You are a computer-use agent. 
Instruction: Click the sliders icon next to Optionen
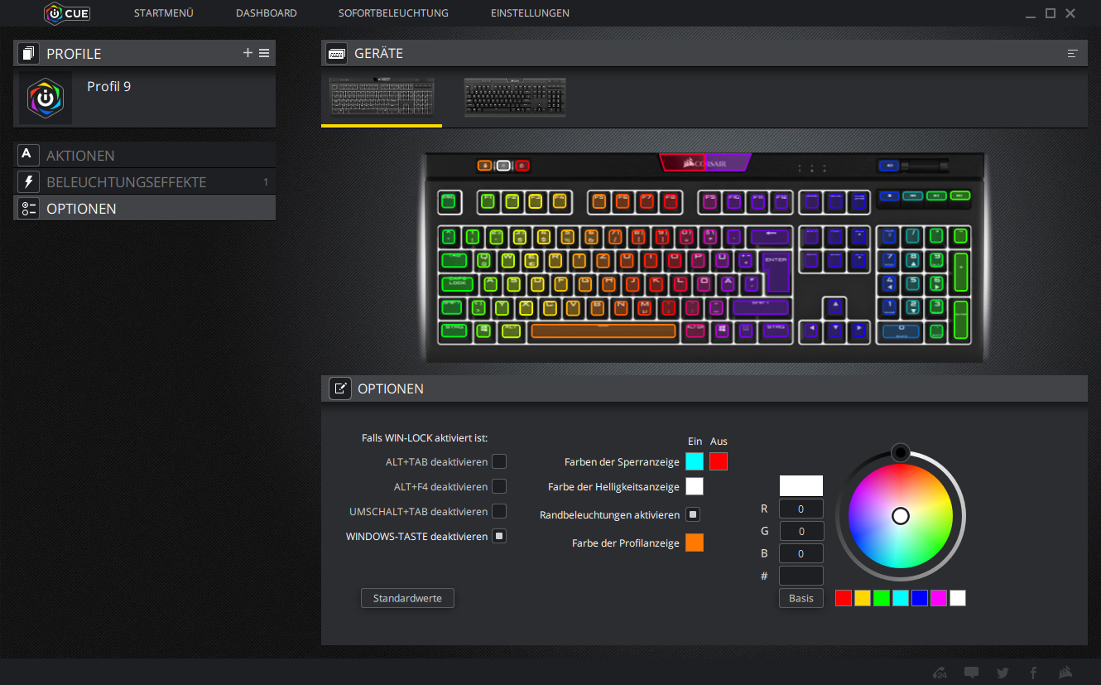27,208
